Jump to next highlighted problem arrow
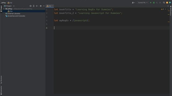The height and width of the screenshot is (96, 172). [168, 9]
